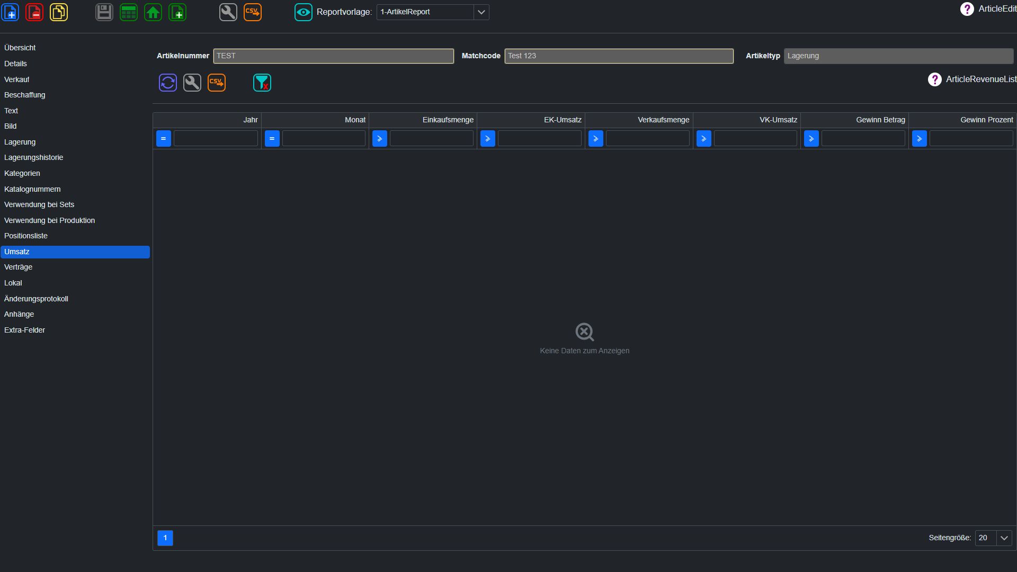
Task: Click the Einkaufsmenge filter text box
Action: pyautogui.click(x=432, y=139)
